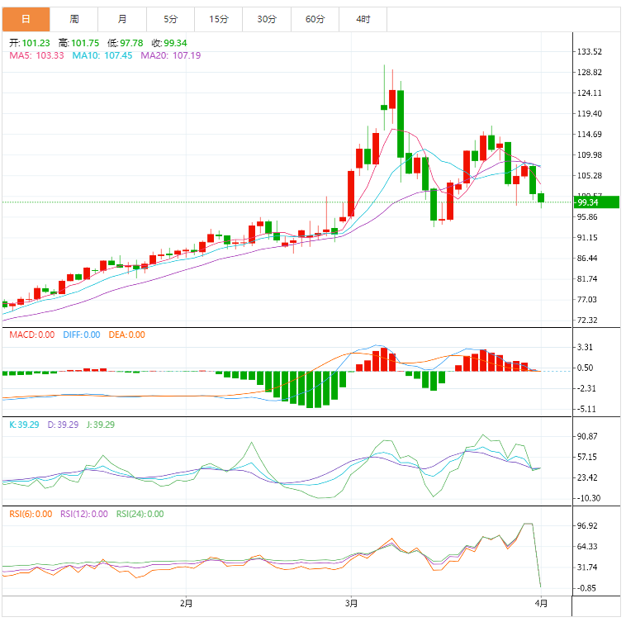This screenshot has height=622, width=626.
Task: Click the J:39.29 indicator label
Action: pyautogui.click(x=101, y=425)
